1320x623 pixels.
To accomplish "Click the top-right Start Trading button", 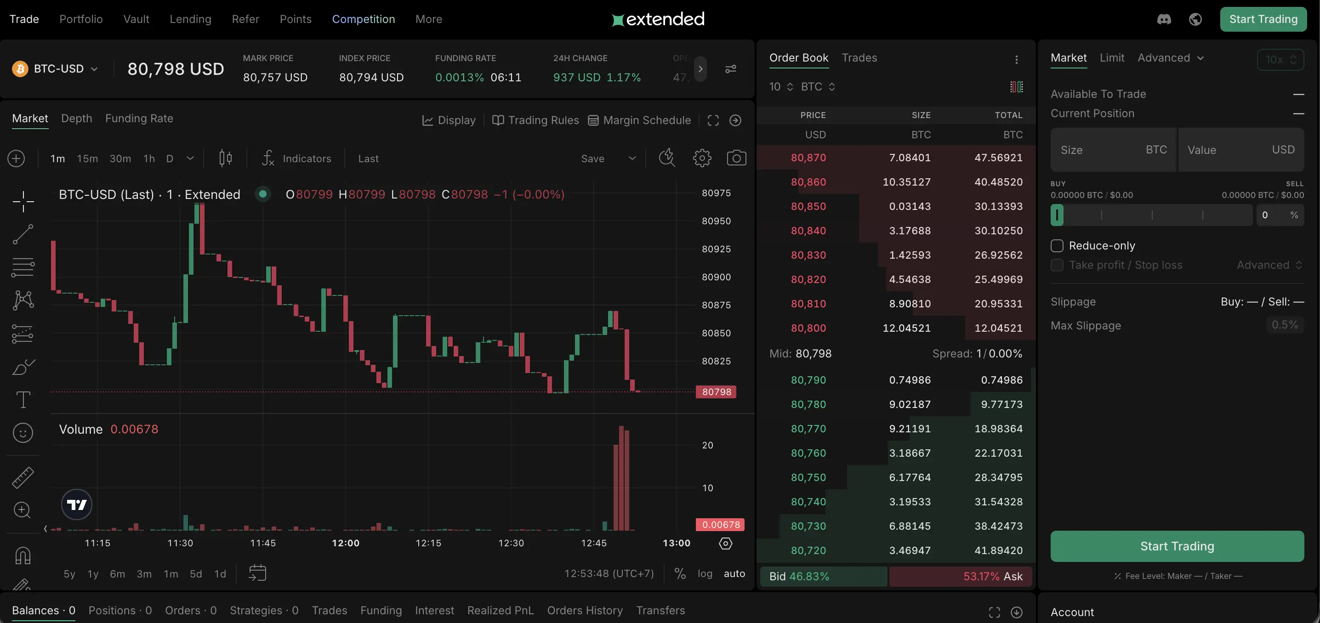I will [1263, 19].
